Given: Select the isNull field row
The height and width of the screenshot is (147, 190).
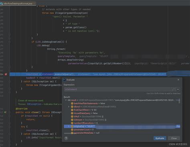Looking at the screenshot, I should pyautogui.click(x=122, y=116).
